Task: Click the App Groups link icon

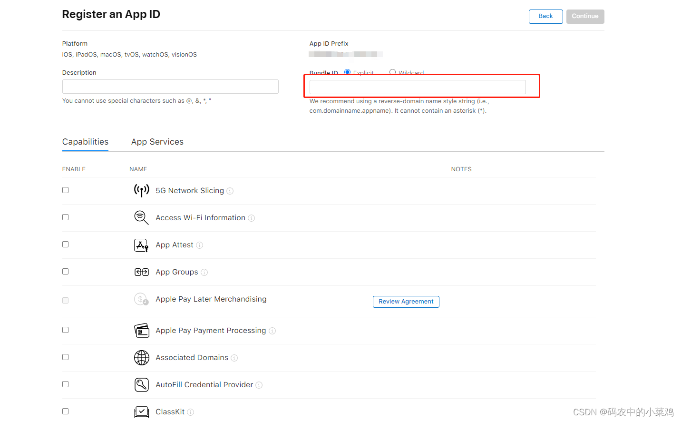Action: [141, 272]
